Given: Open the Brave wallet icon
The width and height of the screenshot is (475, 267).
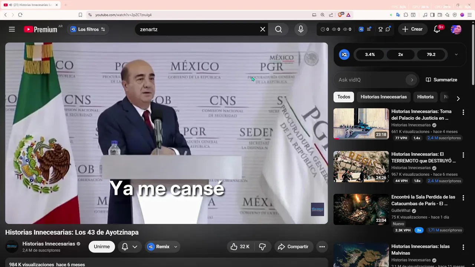Looking at the screenshot, I should 440,15.
